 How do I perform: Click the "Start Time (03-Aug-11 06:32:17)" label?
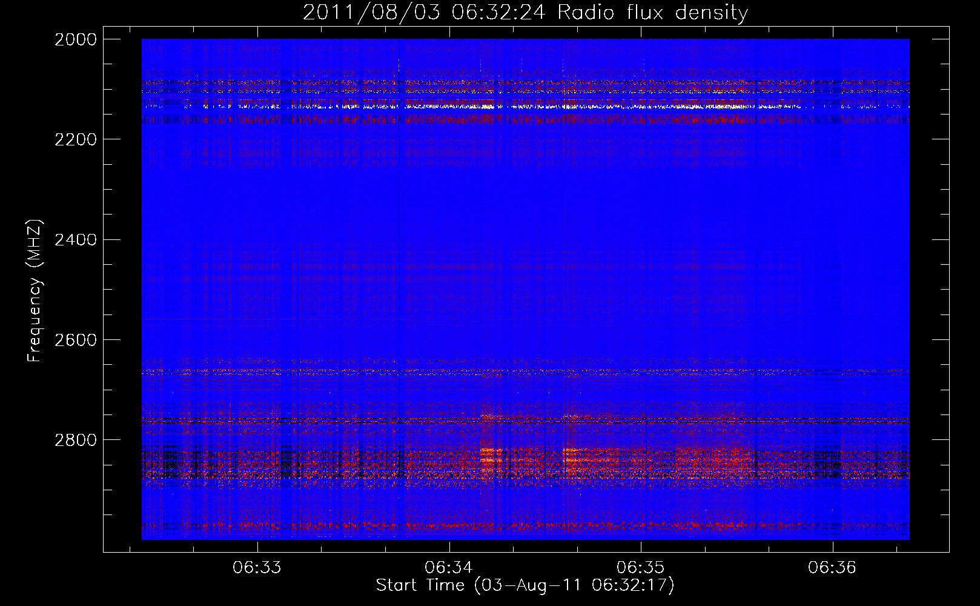(x=525, y=585)
